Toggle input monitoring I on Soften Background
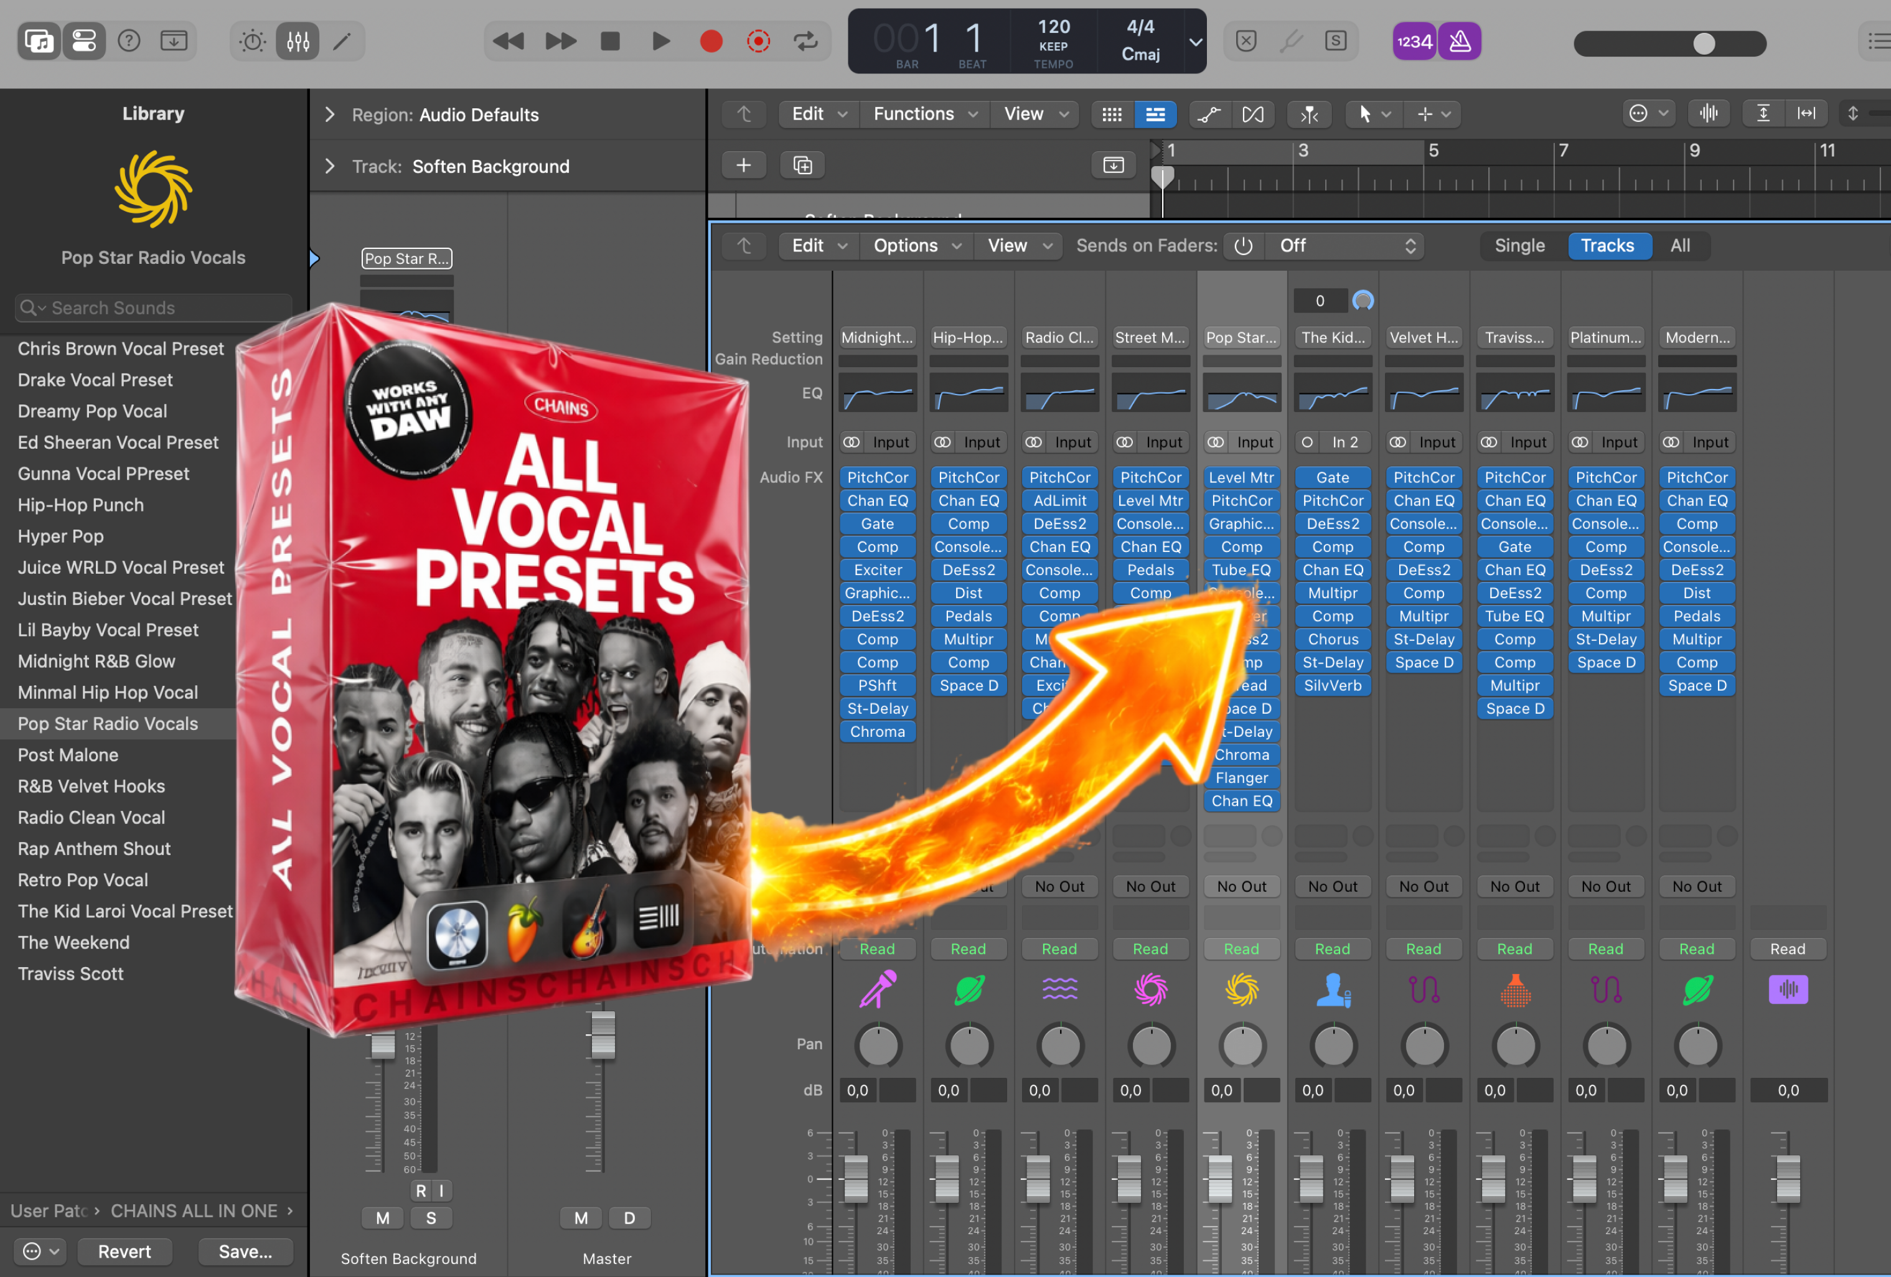 tap(441, 1190)
